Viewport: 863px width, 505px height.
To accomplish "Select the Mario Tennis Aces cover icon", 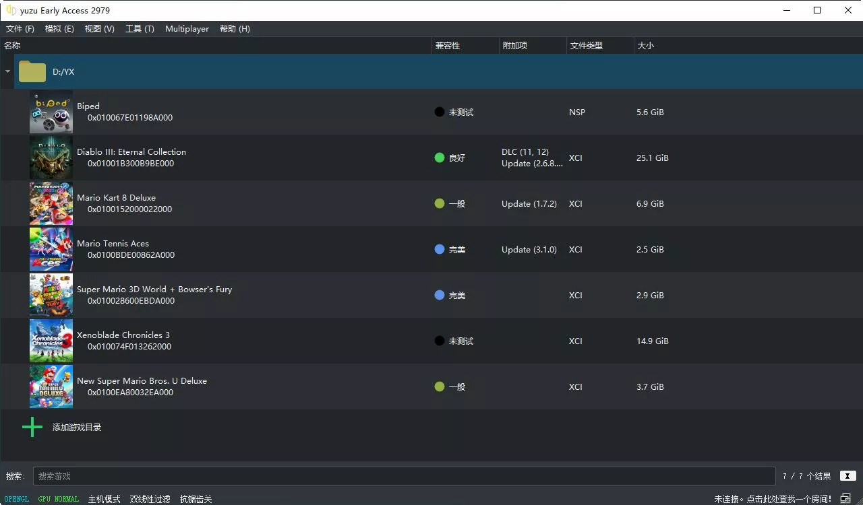I will pos(51,249).
